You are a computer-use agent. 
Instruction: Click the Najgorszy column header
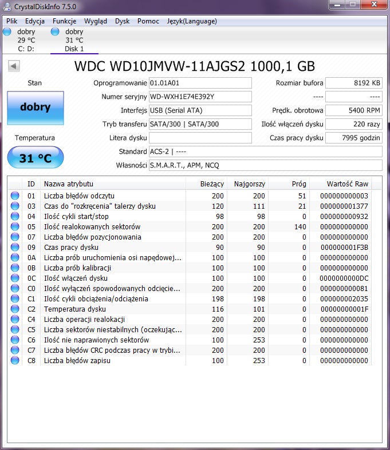[248, 184]
